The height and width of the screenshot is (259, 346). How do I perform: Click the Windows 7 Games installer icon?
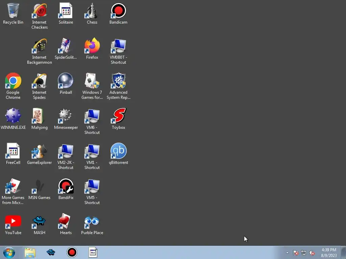click(x=92, y=86)
